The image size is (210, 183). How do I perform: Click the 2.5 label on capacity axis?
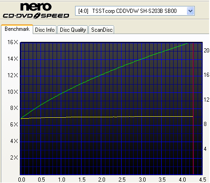click(122, 180)
